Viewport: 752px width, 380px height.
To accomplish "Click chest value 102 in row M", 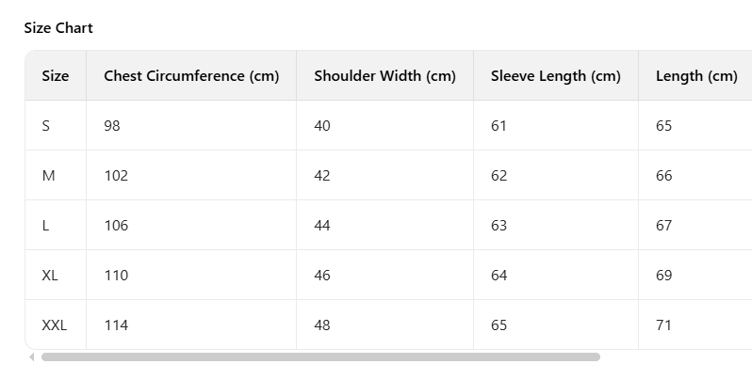I will (116, 175).
